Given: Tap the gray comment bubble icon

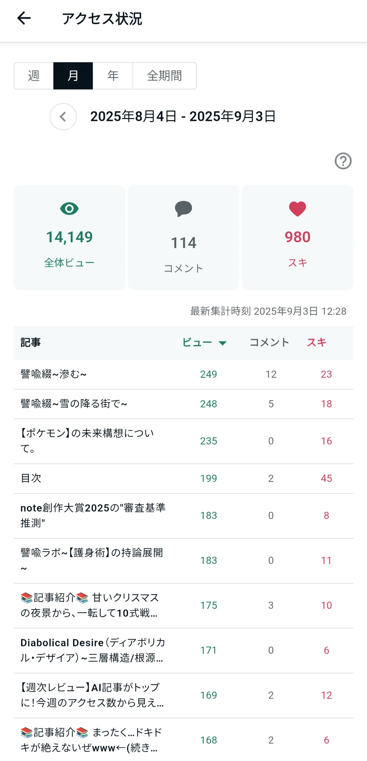Looking at the screenshot, I should click(x=183, y=209).
